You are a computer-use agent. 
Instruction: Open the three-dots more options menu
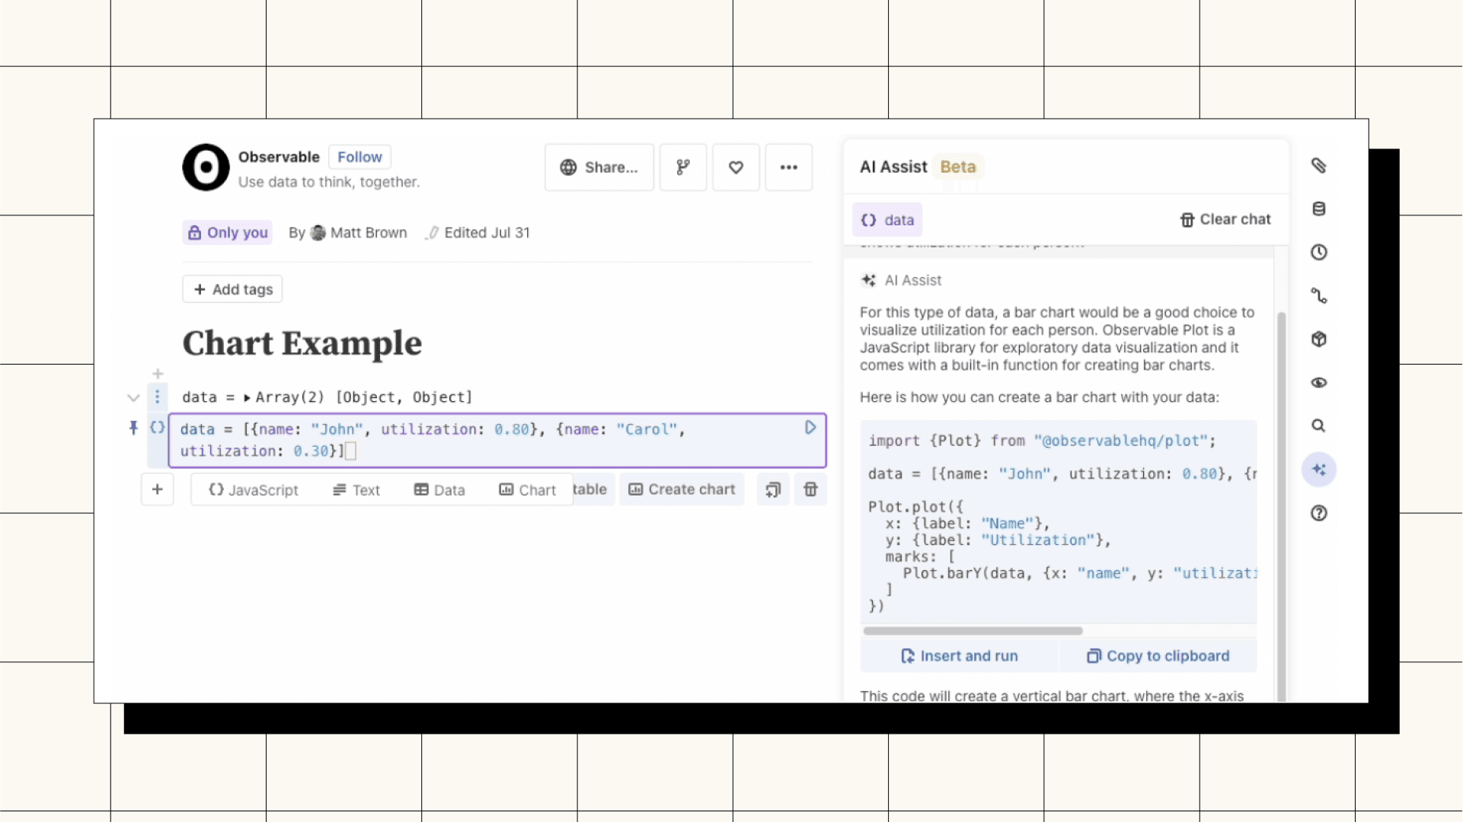789,167
